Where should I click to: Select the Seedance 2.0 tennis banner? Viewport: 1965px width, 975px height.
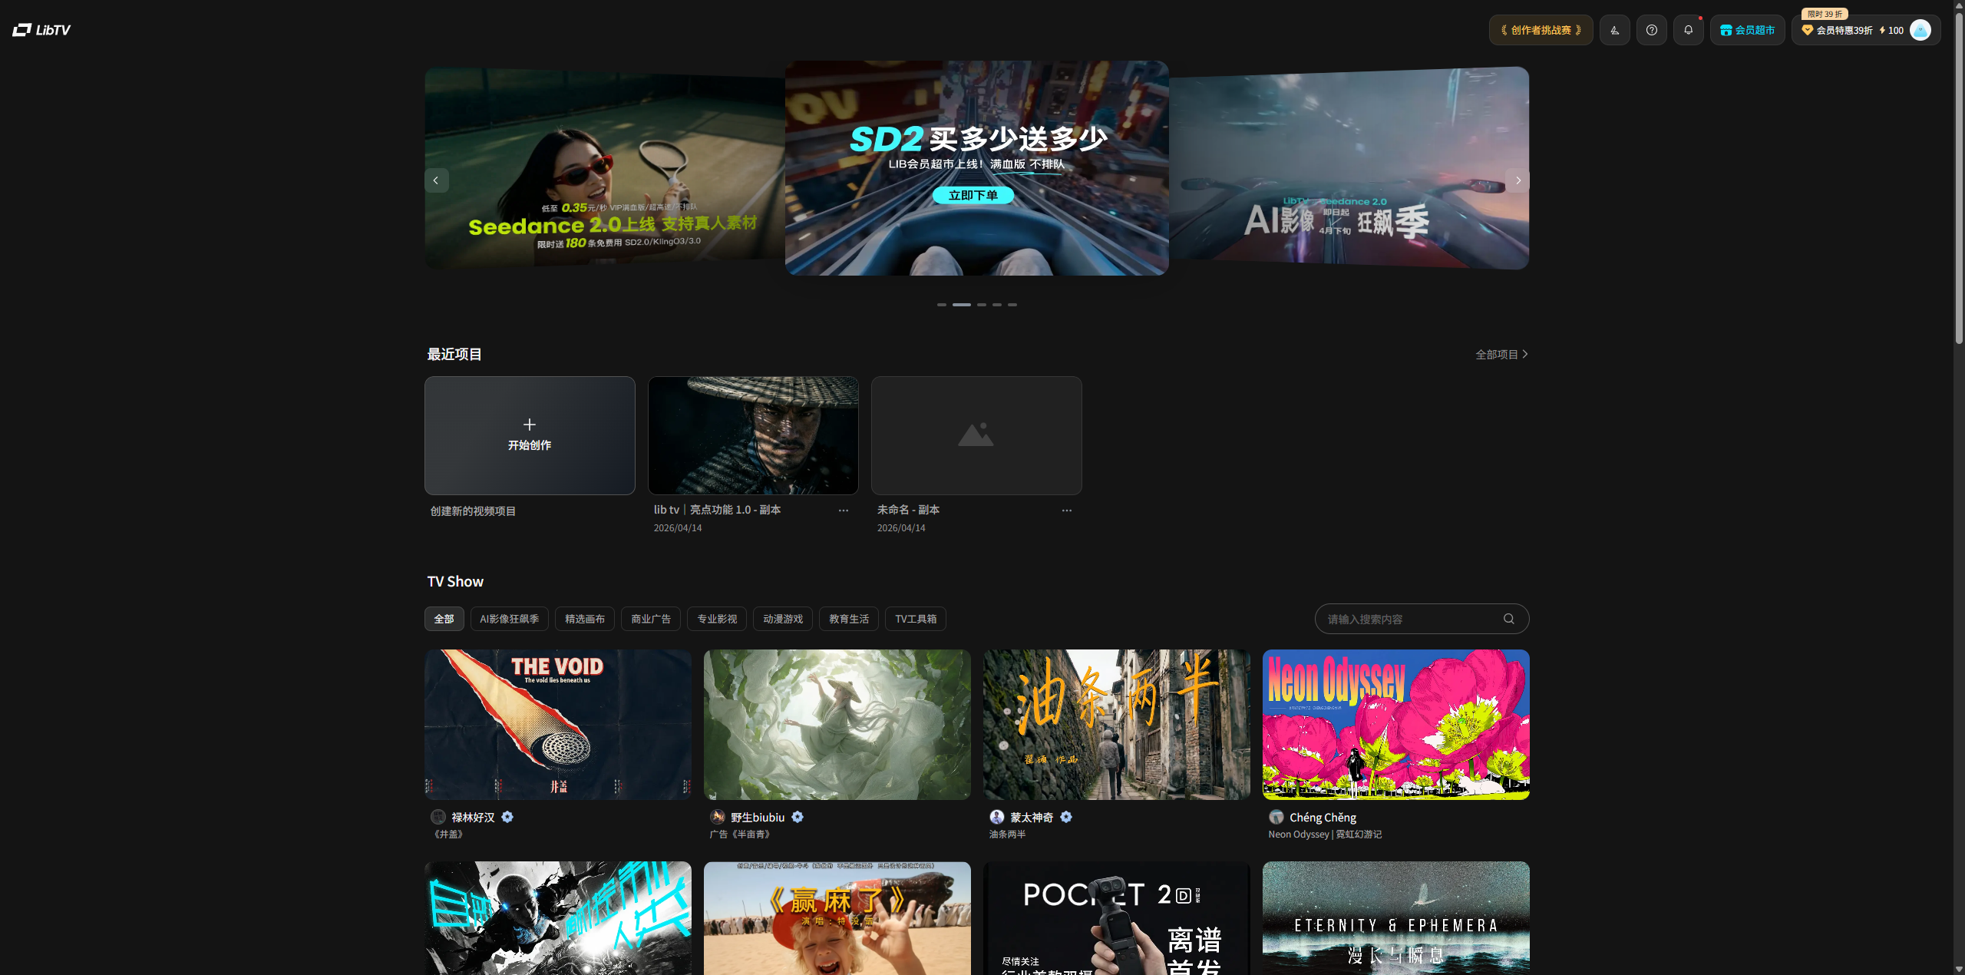point(605,167)
